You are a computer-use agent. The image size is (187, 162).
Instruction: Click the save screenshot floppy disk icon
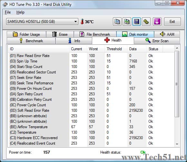click(137, 22)
